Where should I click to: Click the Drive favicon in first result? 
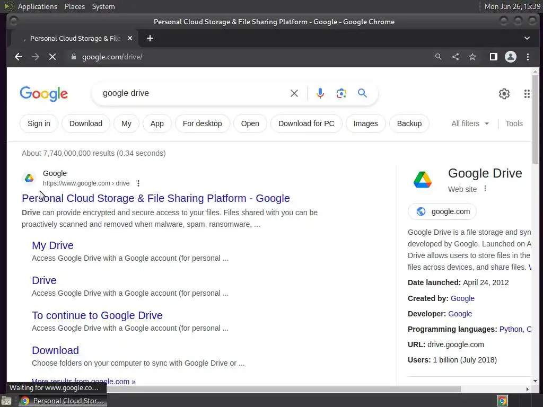click(29, 178)
